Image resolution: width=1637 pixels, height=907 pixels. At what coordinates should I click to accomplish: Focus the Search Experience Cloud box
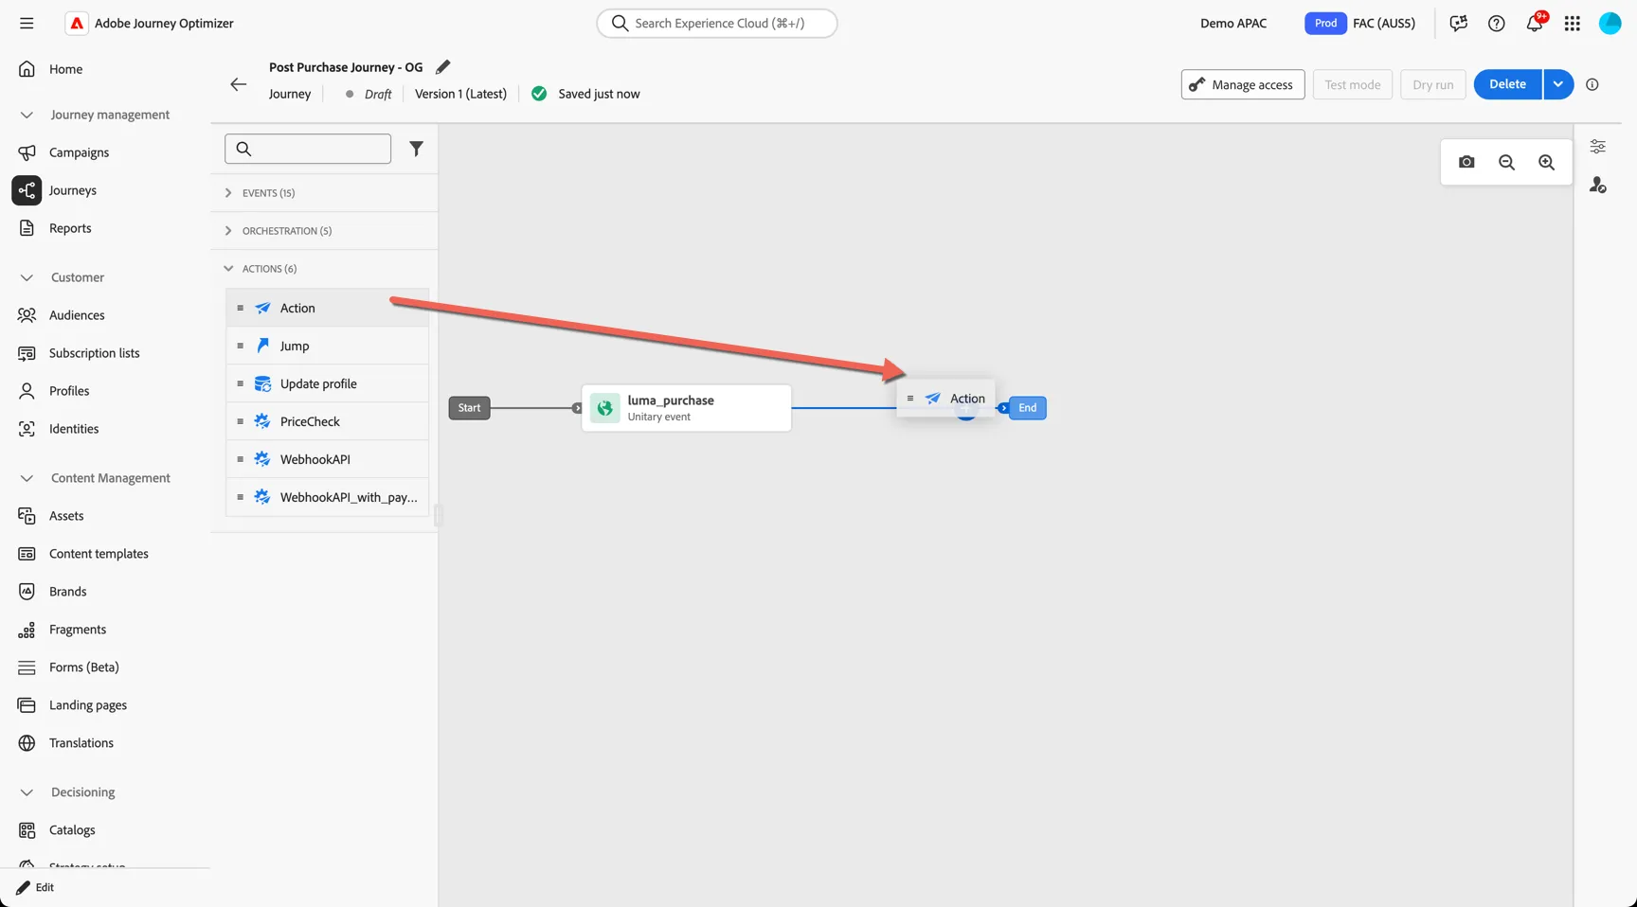pos(717,23)
